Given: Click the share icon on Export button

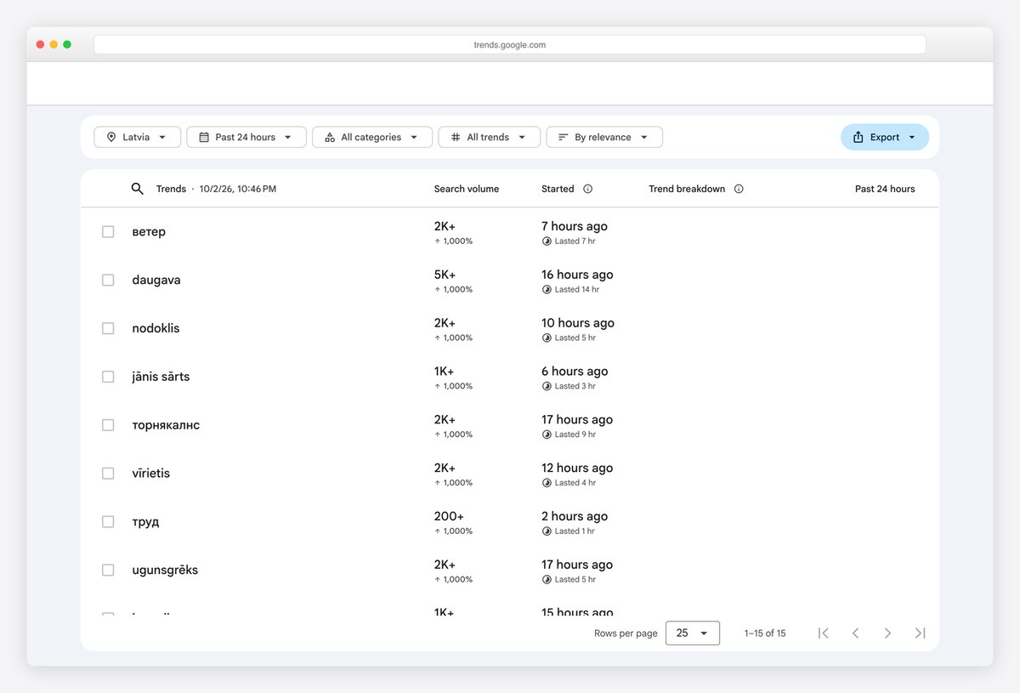Looking at the screenshot, I should point(858,137).
